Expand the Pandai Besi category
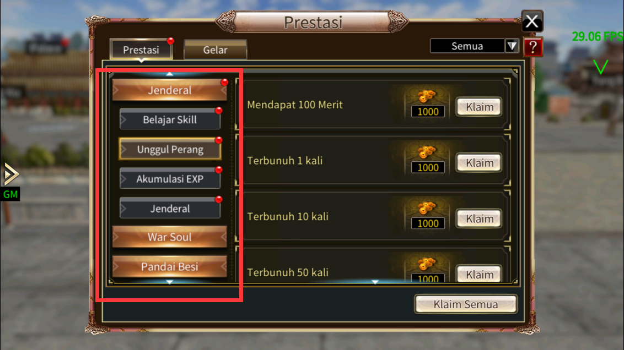Viewport: 624px width, 350px height. point(170,266)
